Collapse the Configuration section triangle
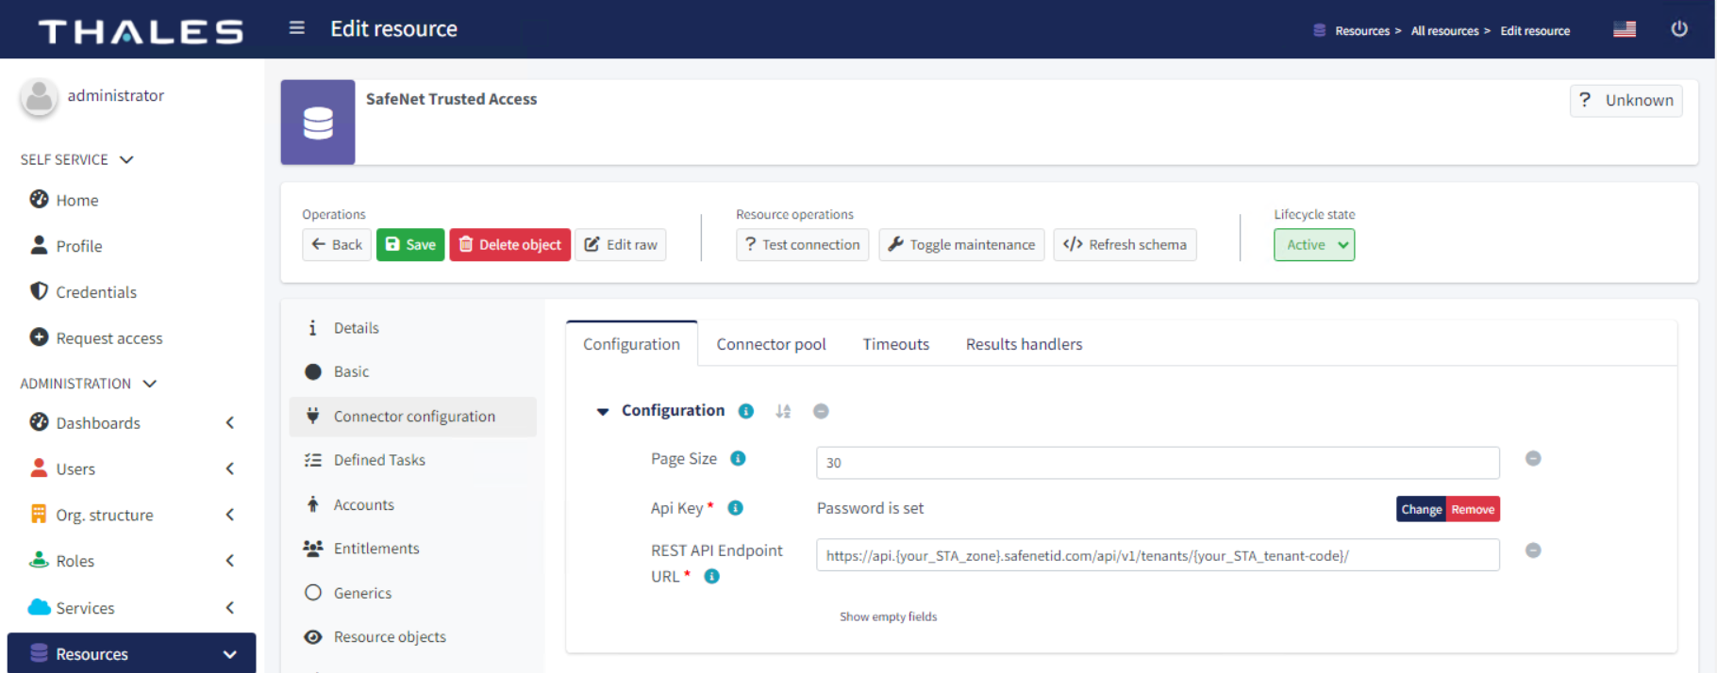Image resolution: width=1717 pixels, height=673 pixels. [x=603, y=411]
